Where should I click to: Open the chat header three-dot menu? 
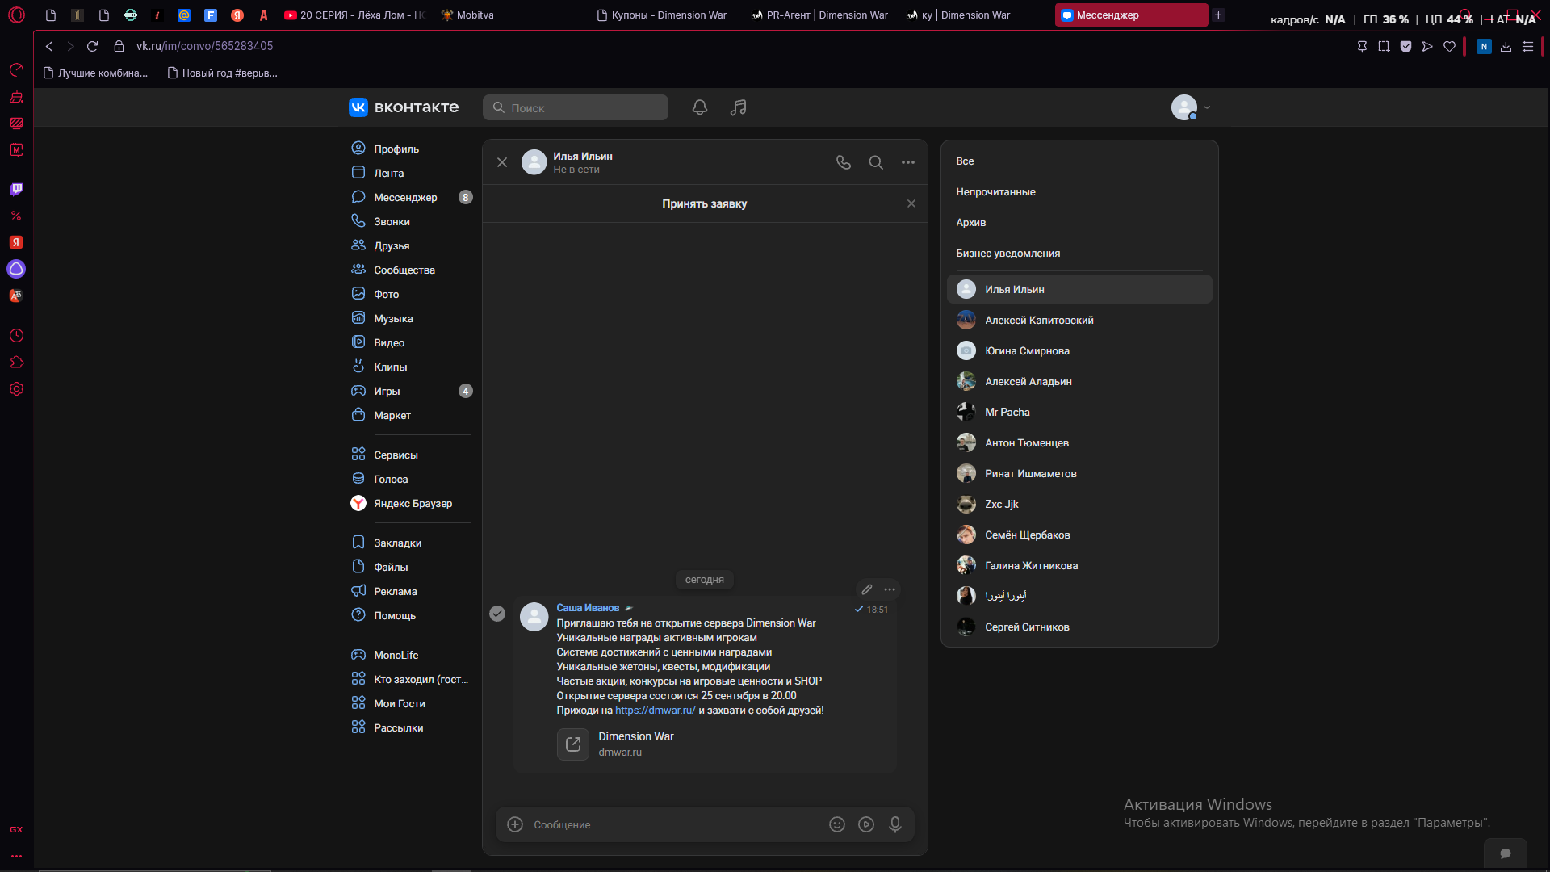tap(908, 162)
